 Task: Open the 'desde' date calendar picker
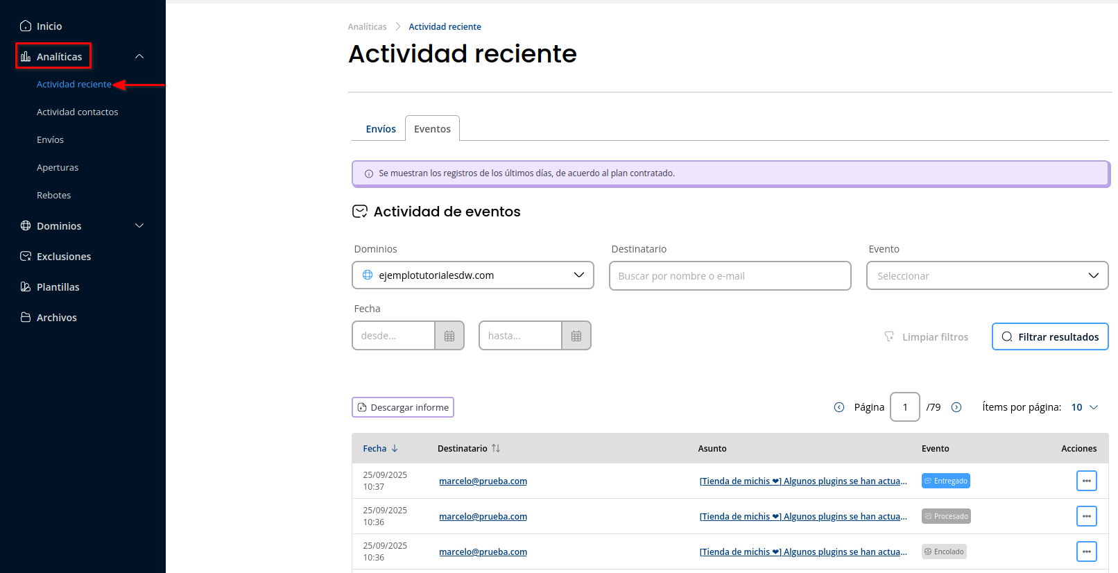(449, 336)
